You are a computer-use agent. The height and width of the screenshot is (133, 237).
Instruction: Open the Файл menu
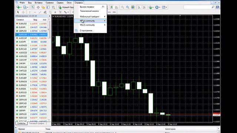coord(22,3)
